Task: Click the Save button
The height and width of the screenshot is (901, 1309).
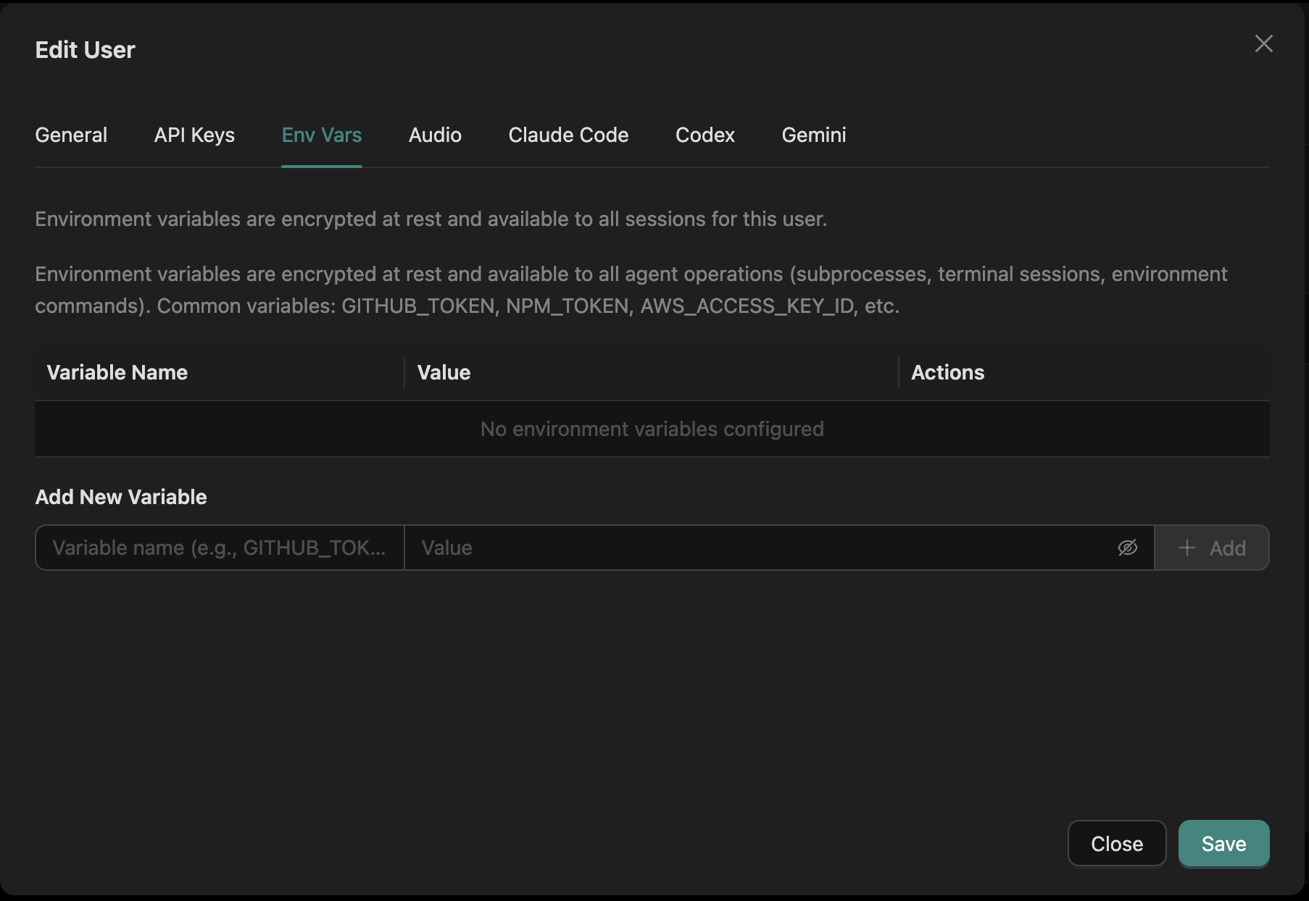Action: [1223, 843]
